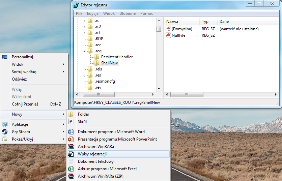Click the Excel icon in submenu
Viewport: 282px width, 181px height.
point(71,169)
